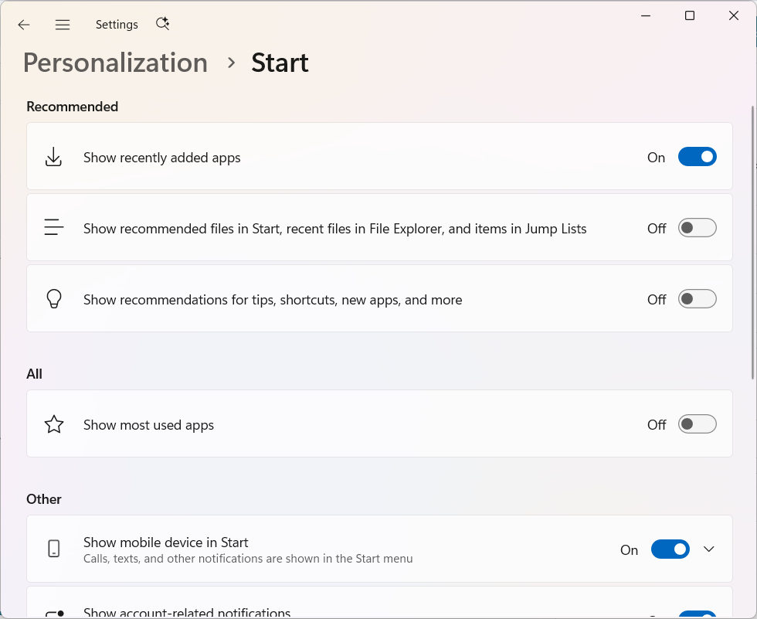This screenshot has height=619, width=757.
Task: Close the Settings window
Action: coord(734,16)
